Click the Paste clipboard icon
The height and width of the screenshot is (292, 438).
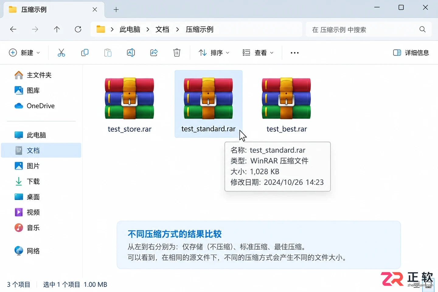(x=108, y=53)
